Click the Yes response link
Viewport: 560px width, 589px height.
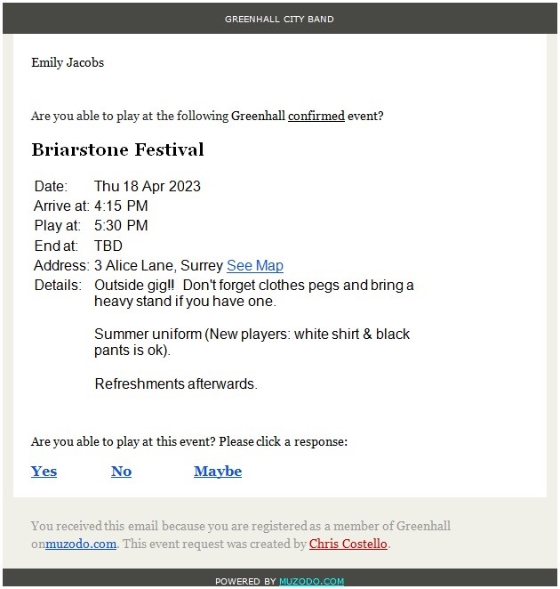coord(44,472)
